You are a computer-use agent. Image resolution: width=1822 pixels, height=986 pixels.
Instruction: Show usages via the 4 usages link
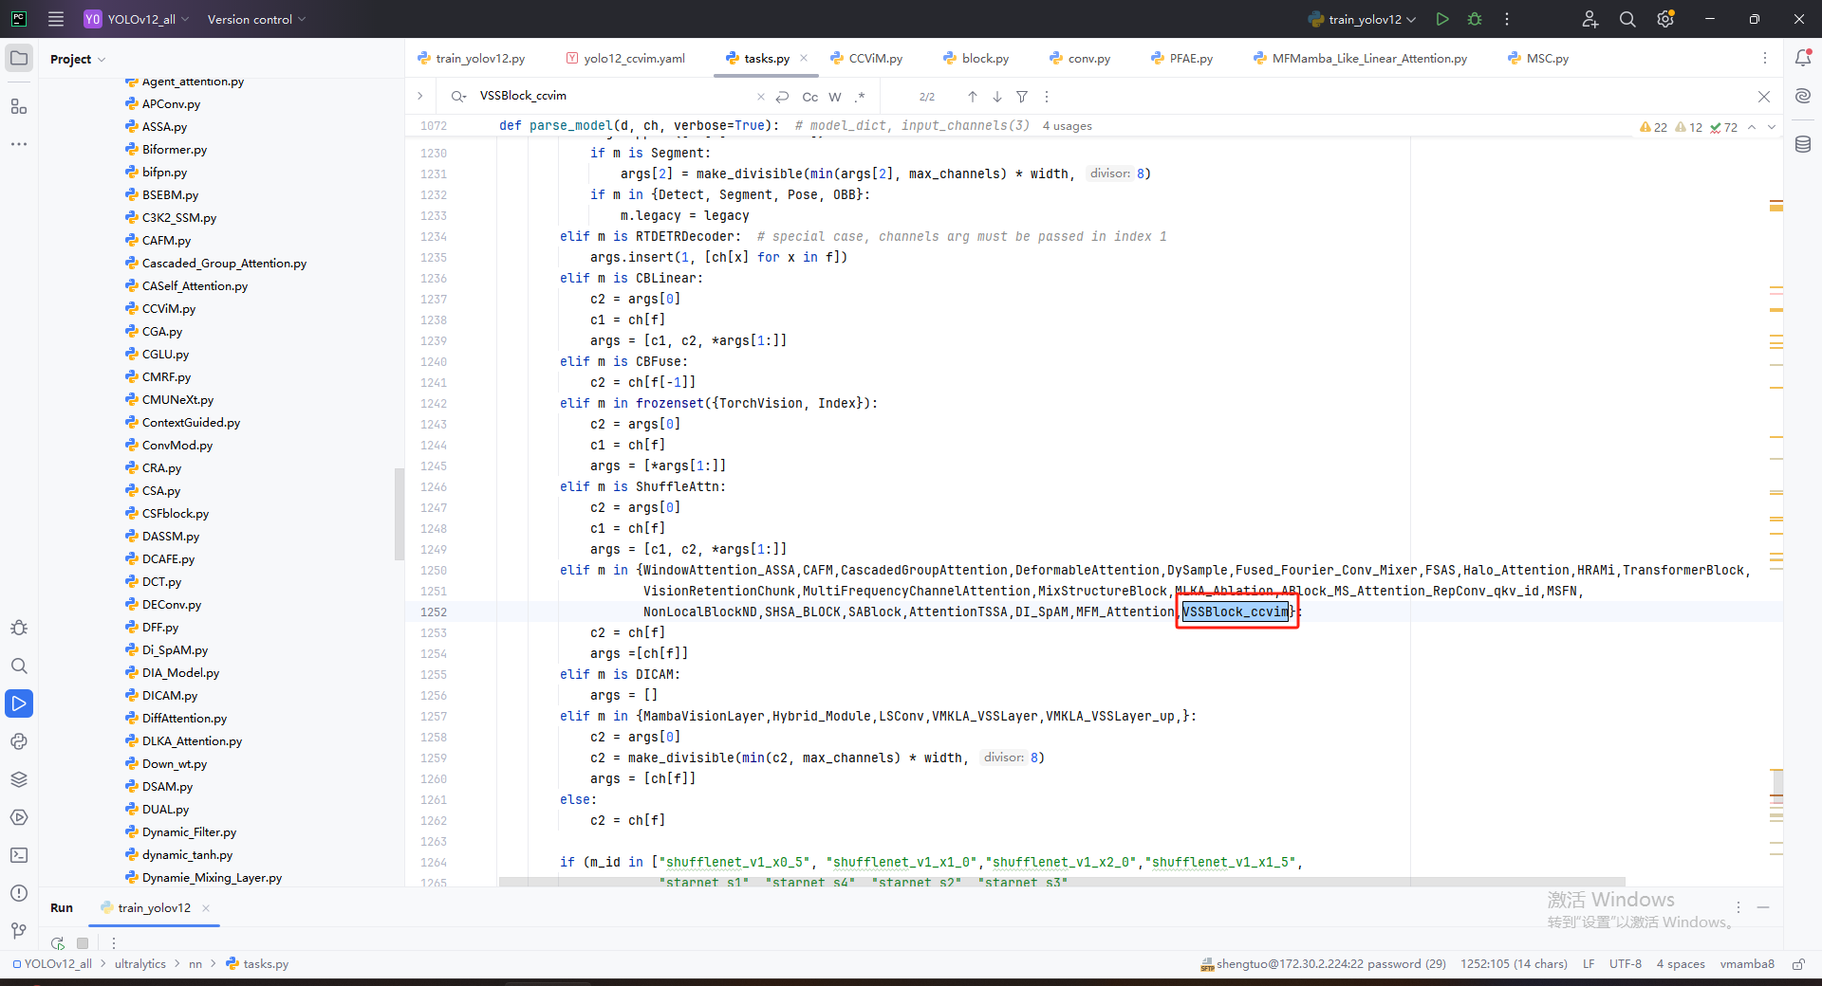[x=1067, y=125]
